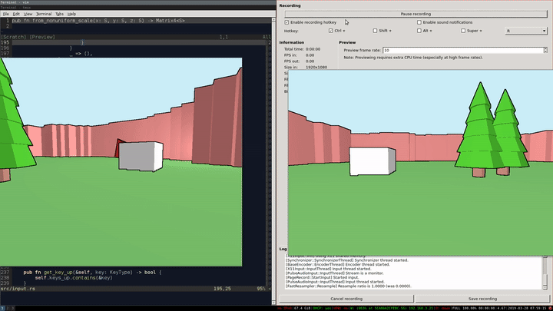553x311 pixels.
Task: Open the View menu in terminal
Action: 28,14
